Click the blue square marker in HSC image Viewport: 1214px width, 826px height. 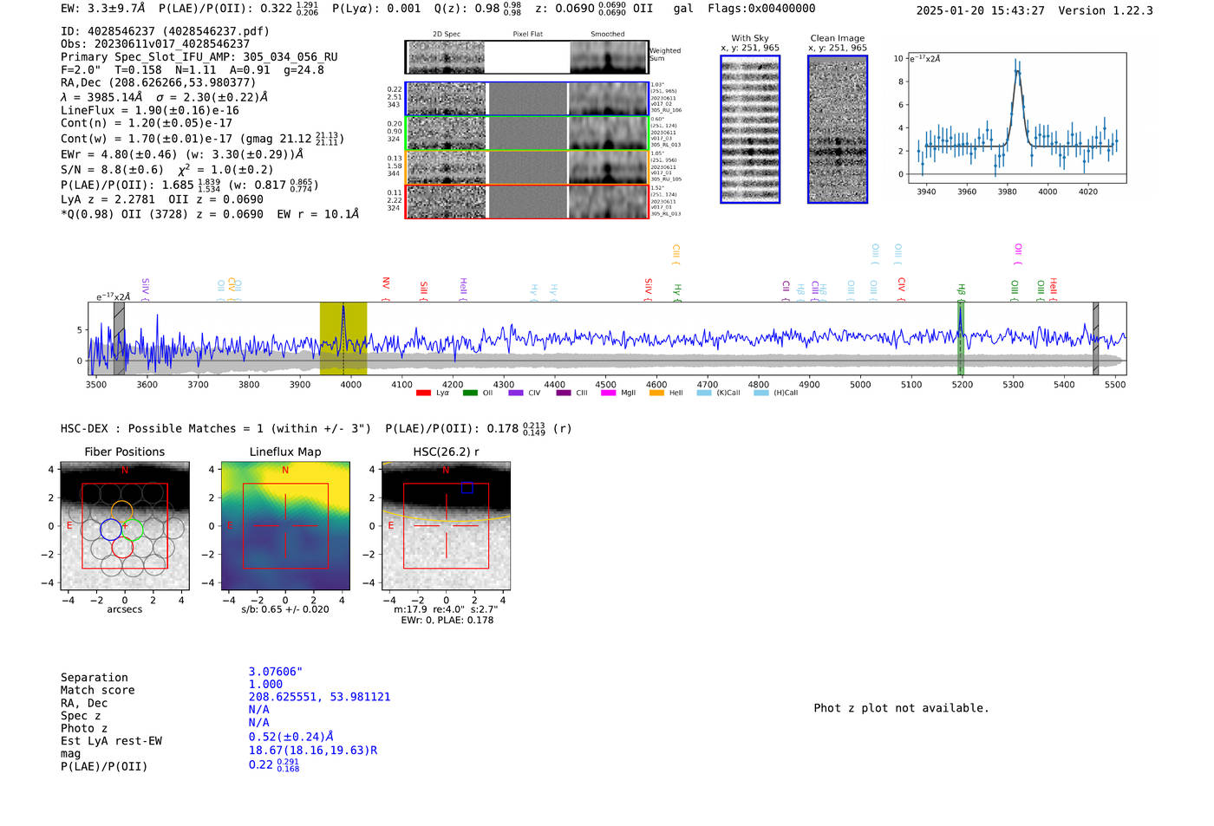pos(467,488)
